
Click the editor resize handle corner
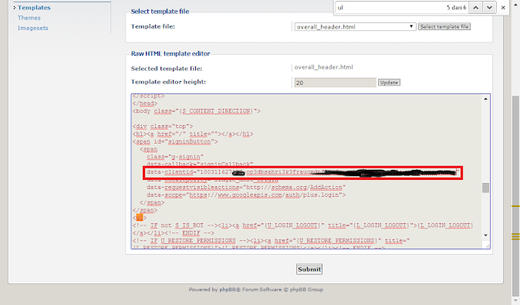point(487,246)
